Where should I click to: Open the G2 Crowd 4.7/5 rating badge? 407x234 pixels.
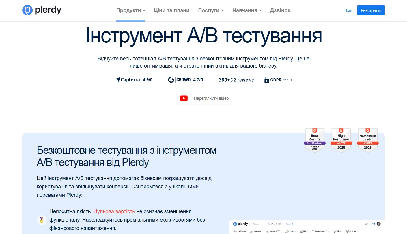click(185, 80)
